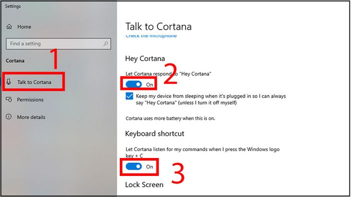Screen dimensions: 351x197
Task: Uncheck Keep my device from sleeping
Action: (129, 96)
